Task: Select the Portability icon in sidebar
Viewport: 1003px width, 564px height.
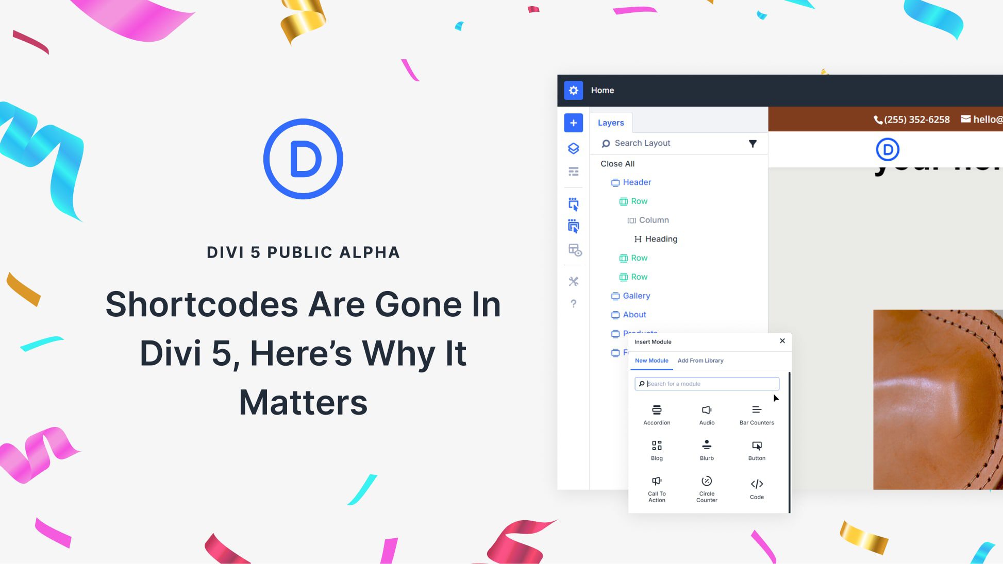Action: click(573, 249)
